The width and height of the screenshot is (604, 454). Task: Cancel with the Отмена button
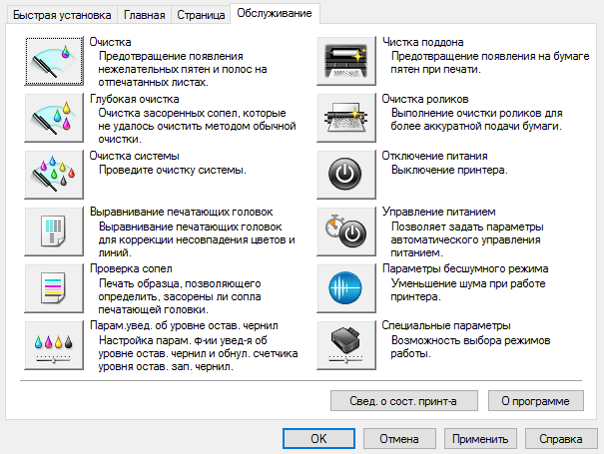pos(399,439)
